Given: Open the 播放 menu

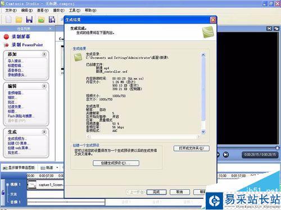Looking at the screenshot, I should click(58, 10).
